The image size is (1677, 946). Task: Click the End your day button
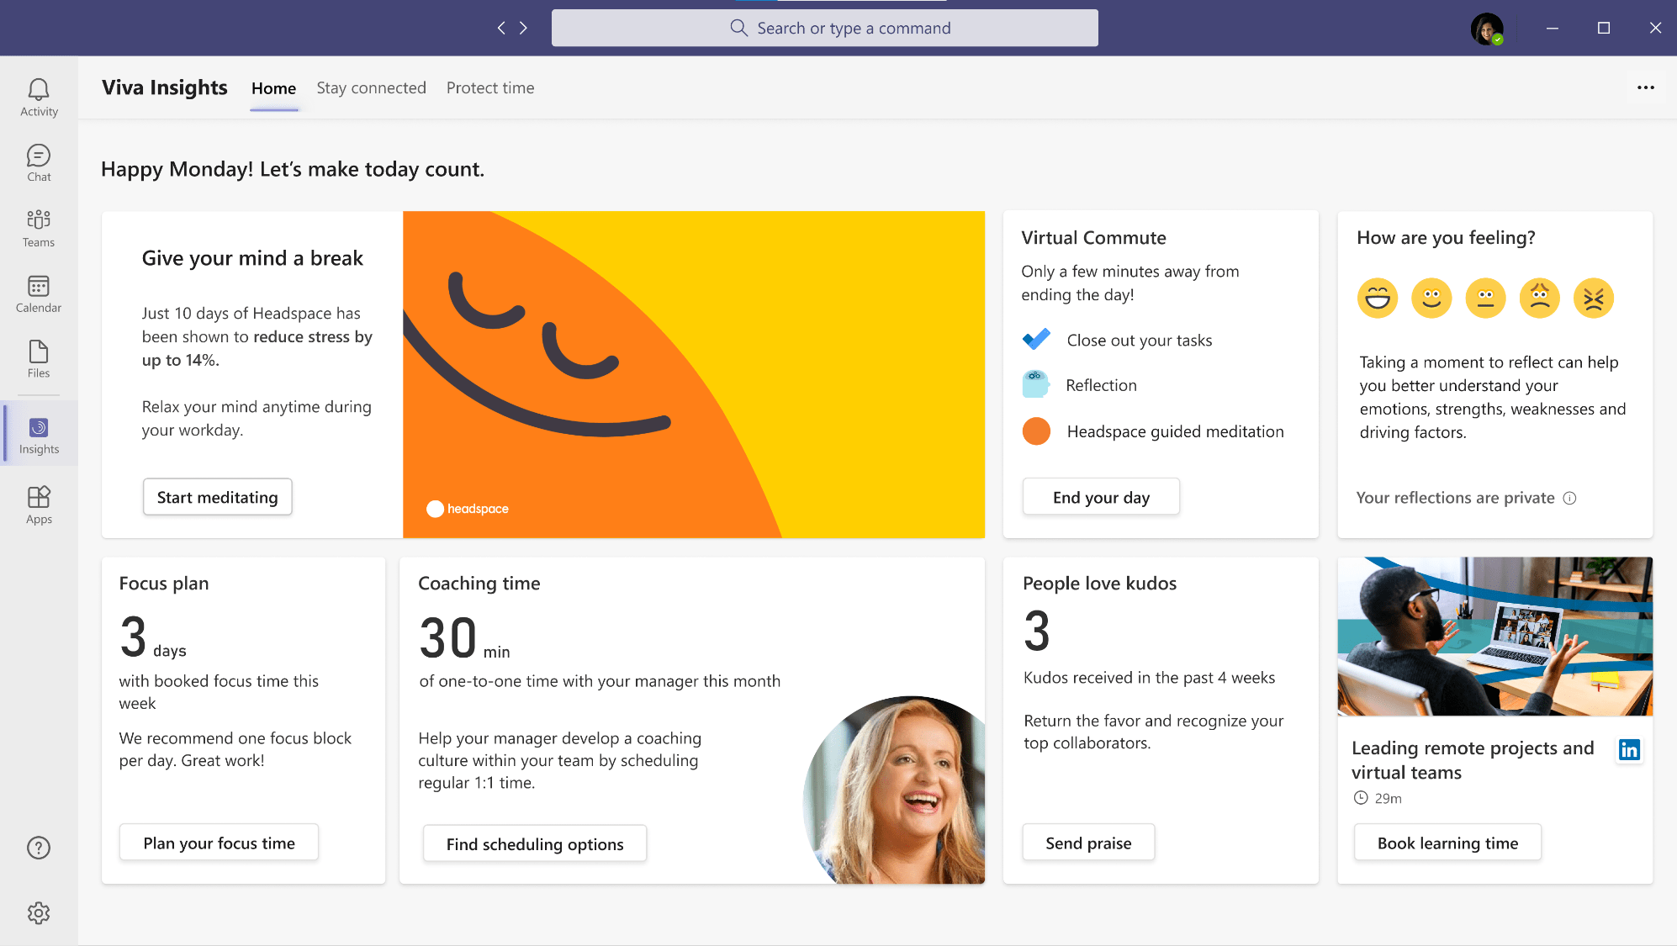pos(1100,497)
